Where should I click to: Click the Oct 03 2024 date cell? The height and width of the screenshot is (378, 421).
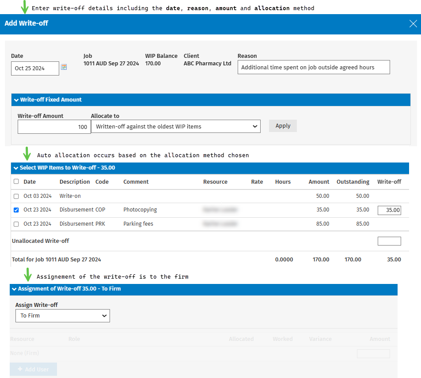point(38,196)
